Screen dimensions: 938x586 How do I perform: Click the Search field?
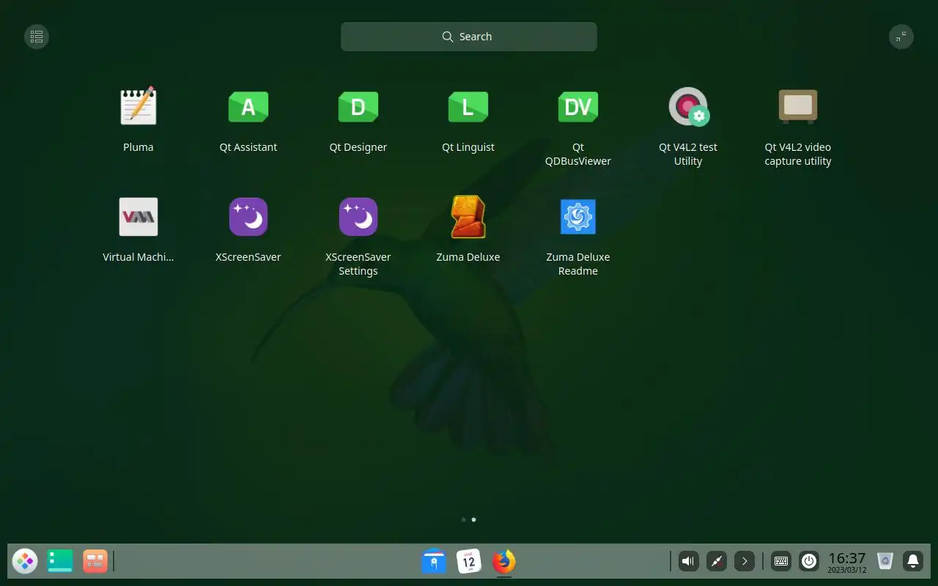tap(469, 37)
